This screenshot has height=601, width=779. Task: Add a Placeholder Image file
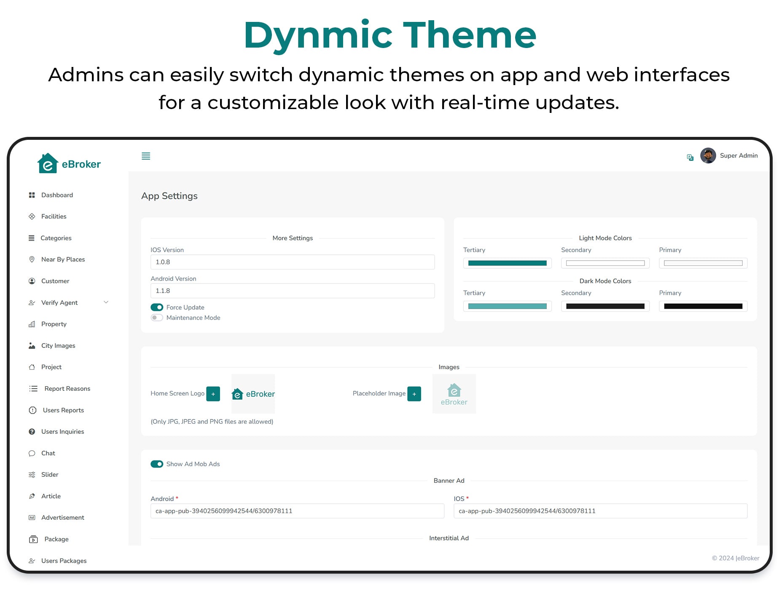[x=414, y=394]
